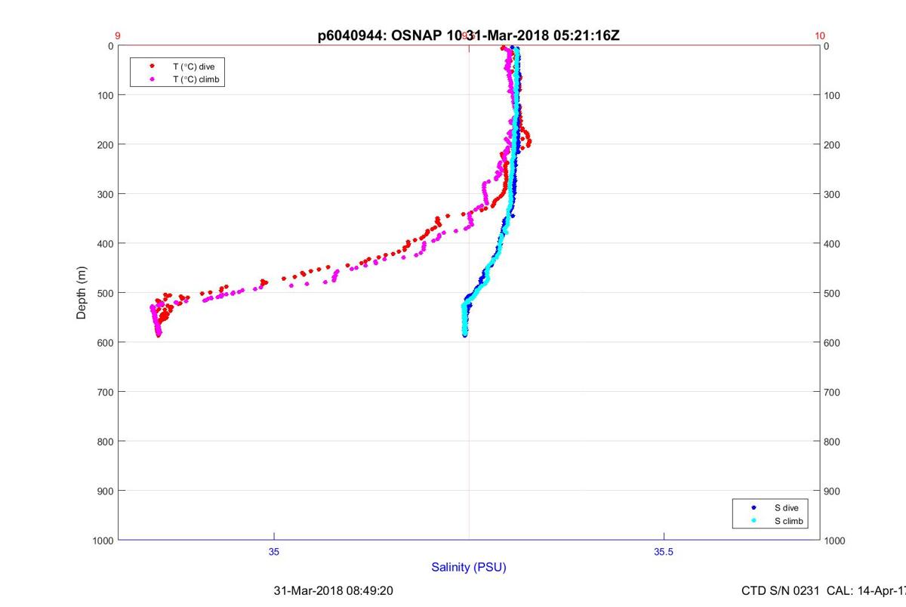
Task: Click the temperature minimum cluster near 550 m
Action: tap(160, 317)
